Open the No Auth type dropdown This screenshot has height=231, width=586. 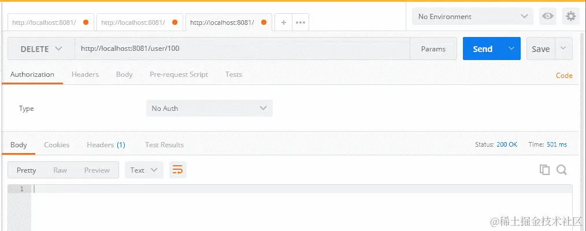pyautogui.click(x=209, y=108)
